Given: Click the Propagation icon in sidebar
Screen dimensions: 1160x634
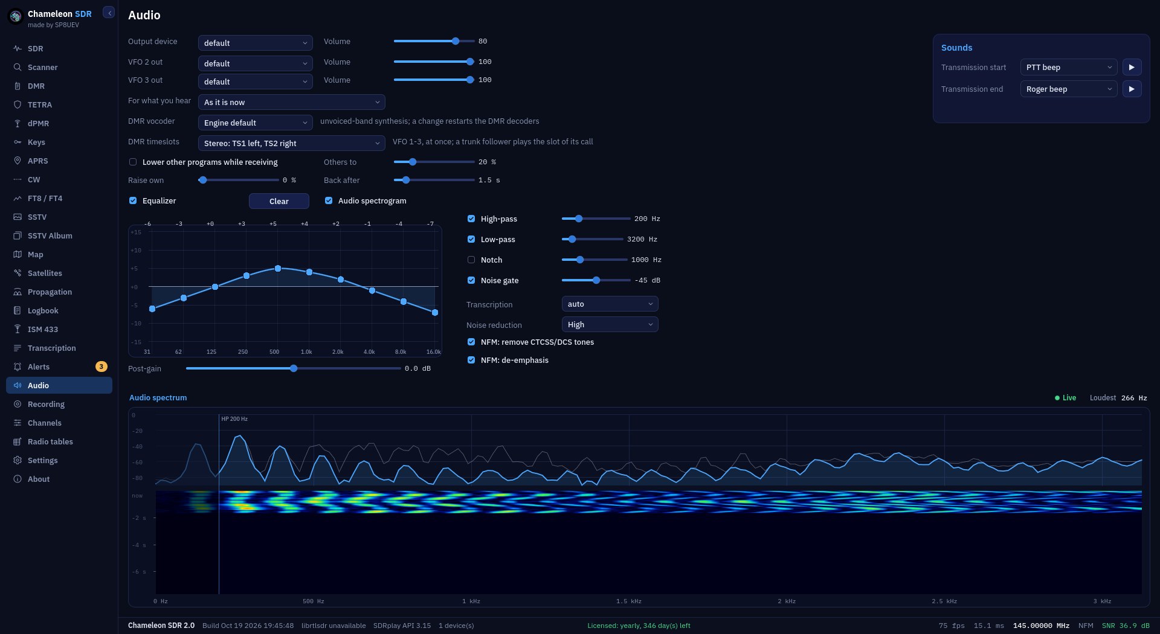Looking at the screenshot, I should coord(18,292).
